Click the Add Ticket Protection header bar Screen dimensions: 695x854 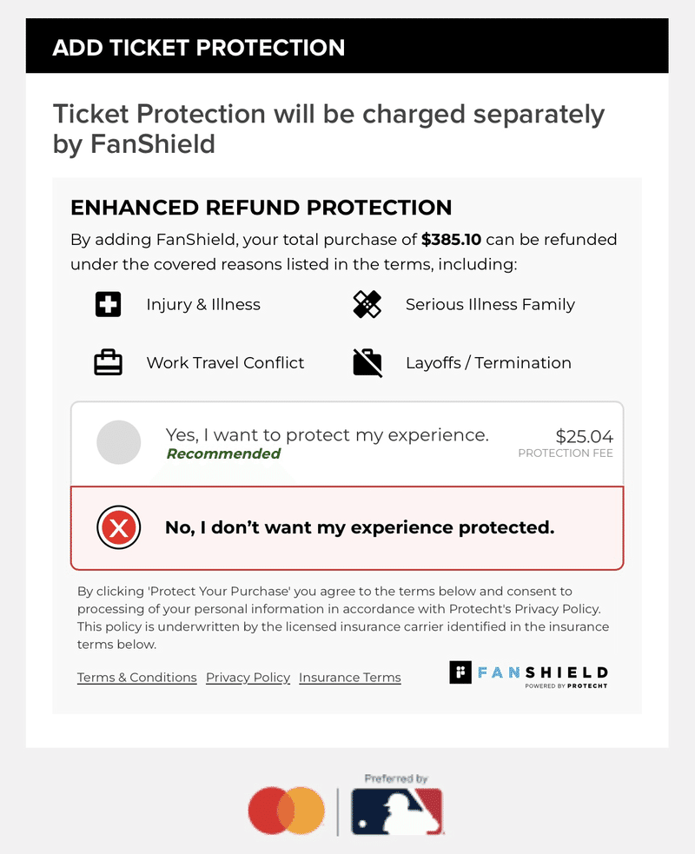tap(347, 46)
